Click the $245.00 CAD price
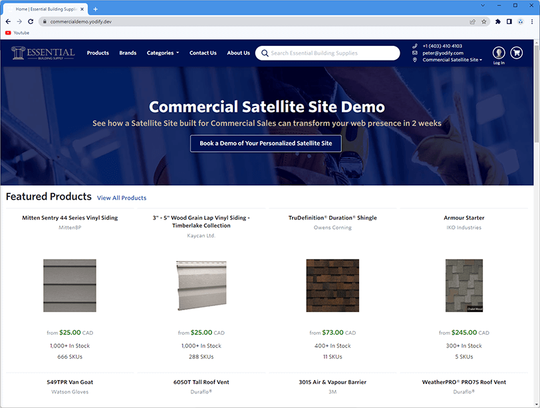Image resolution: width=540 pixels, height=408 pixels. point(464,333)
